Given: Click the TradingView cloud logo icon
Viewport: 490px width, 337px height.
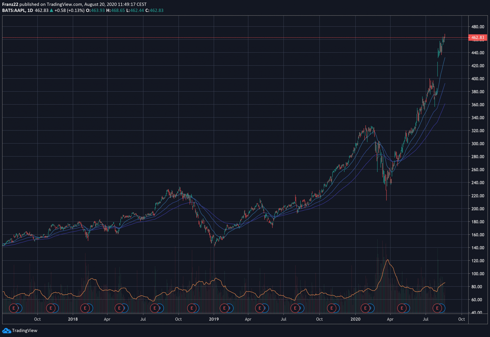Looking at the screenshot, I should click(x=6, y=331).
